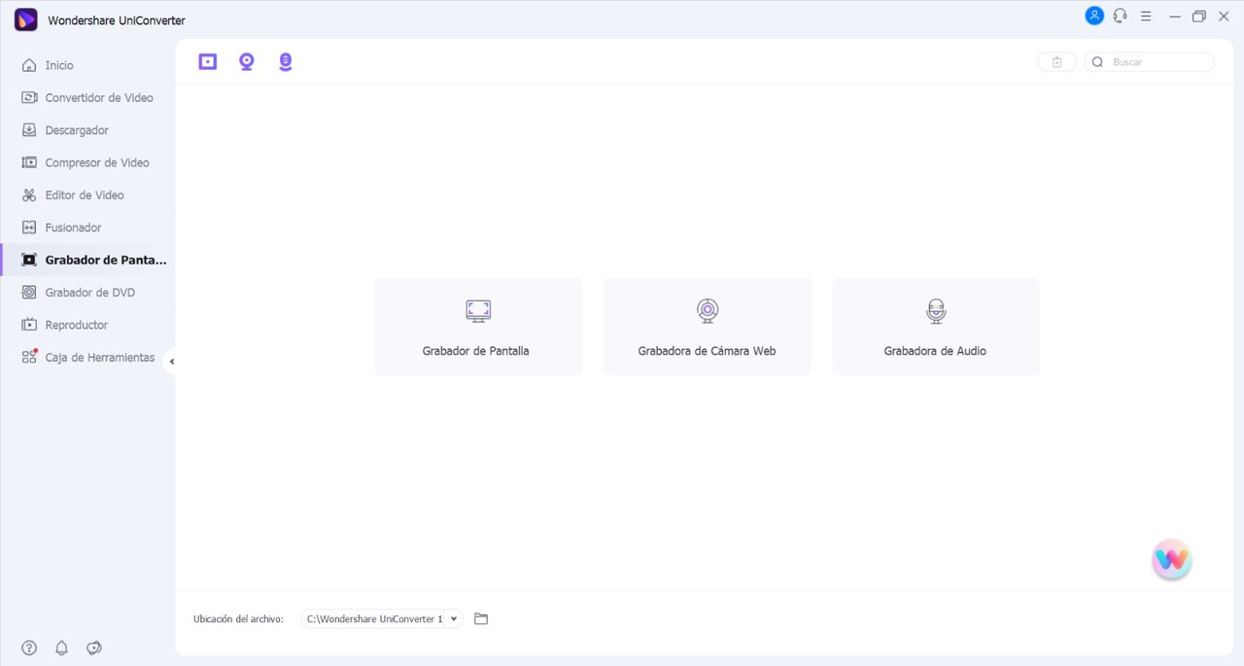Click the notification bell icon

point(61,648)
